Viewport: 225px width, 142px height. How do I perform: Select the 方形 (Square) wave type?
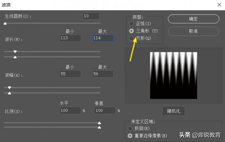tap(140, 38)
